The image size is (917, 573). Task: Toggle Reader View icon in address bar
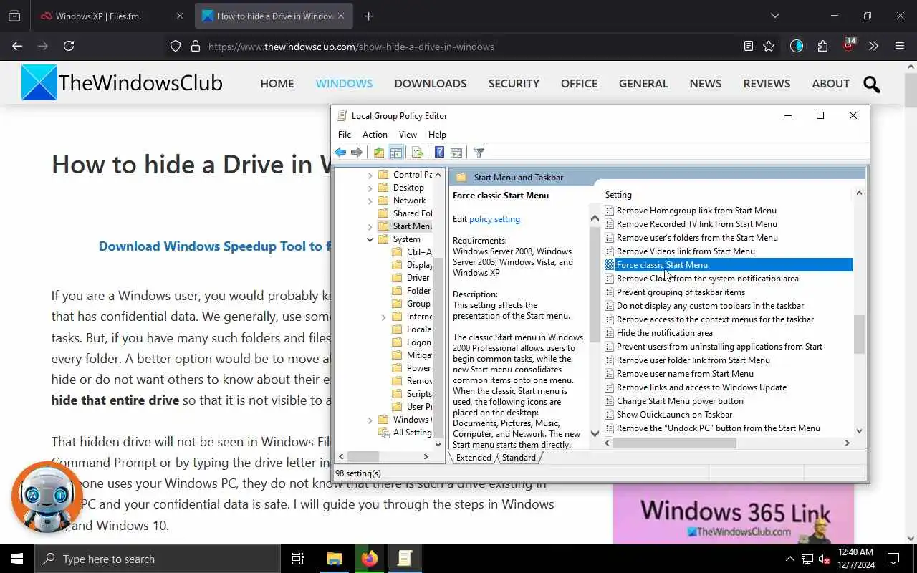(749, 46)
